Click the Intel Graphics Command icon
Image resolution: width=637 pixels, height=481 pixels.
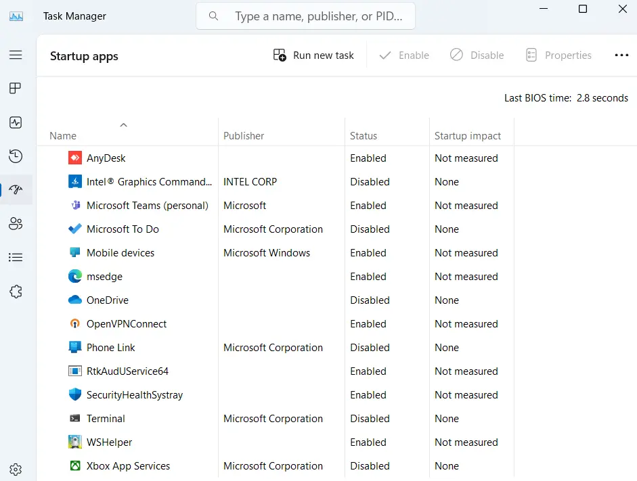[x=74, y=181]
